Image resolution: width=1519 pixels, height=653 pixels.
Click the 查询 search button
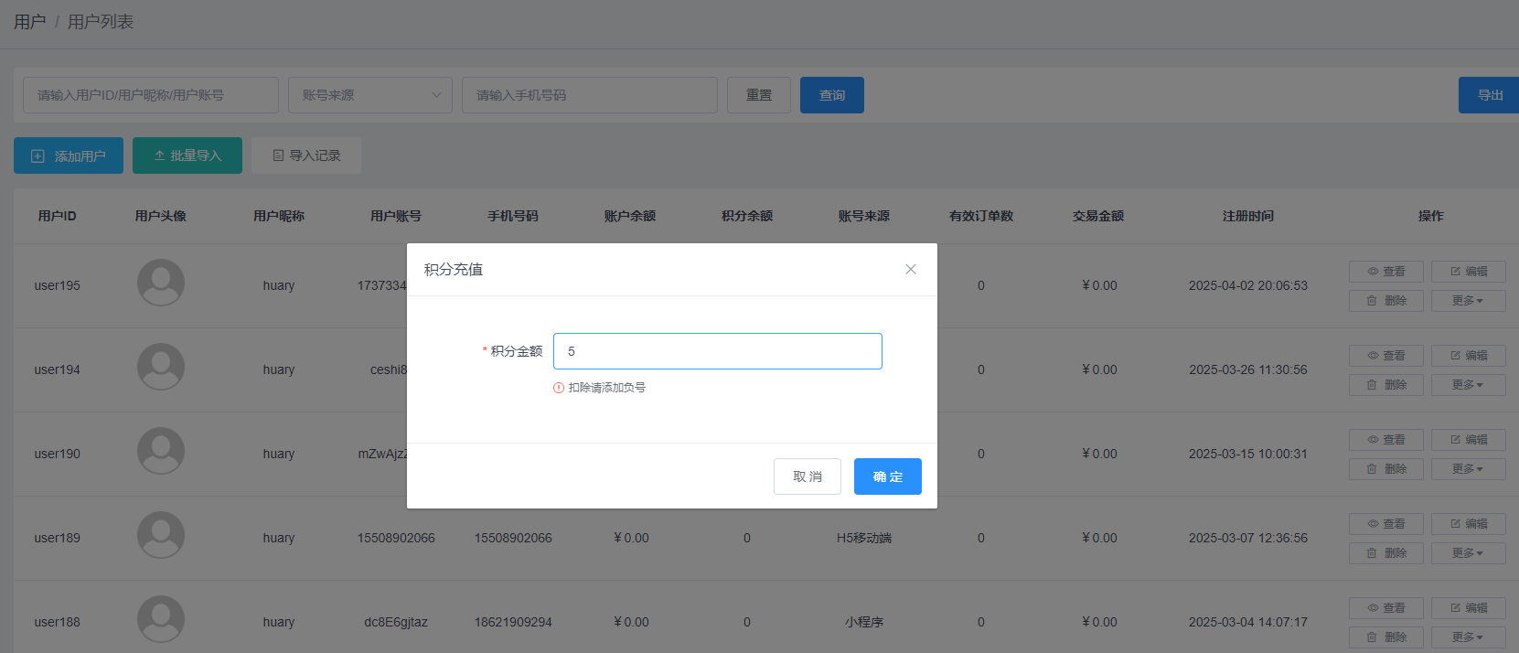pyautogui.click(x=831, y=95)
